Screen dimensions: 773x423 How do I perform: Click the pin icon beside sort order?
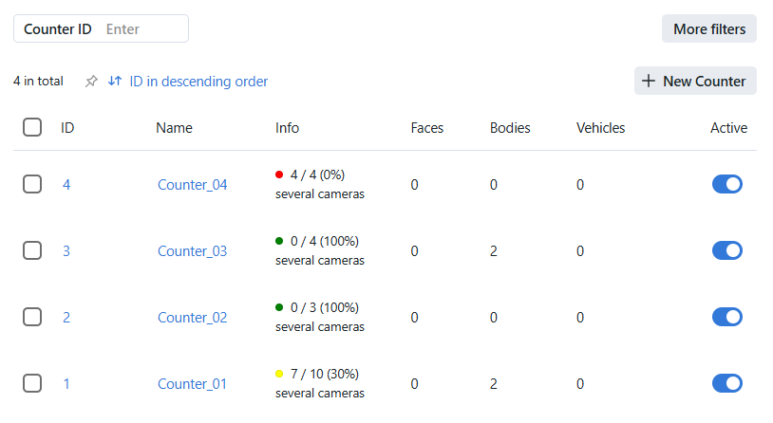click(91, 82)
